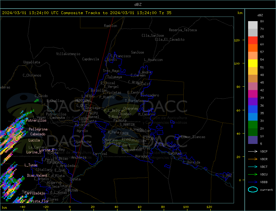Click the Carrizalejo label on the map

pos(35,194)
